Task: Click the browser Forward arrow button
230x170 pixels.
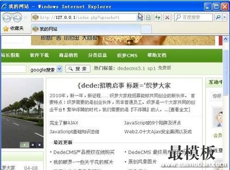Action: (x=17, y=17)
